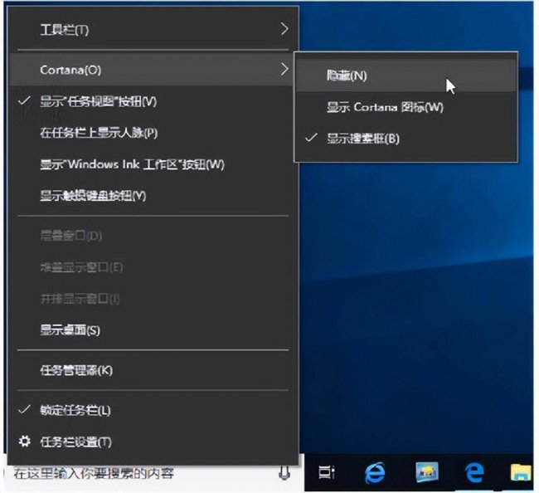Expand the Cortana(O) submenu arrow
539x493 pixels.
click(x=284, y=69)
